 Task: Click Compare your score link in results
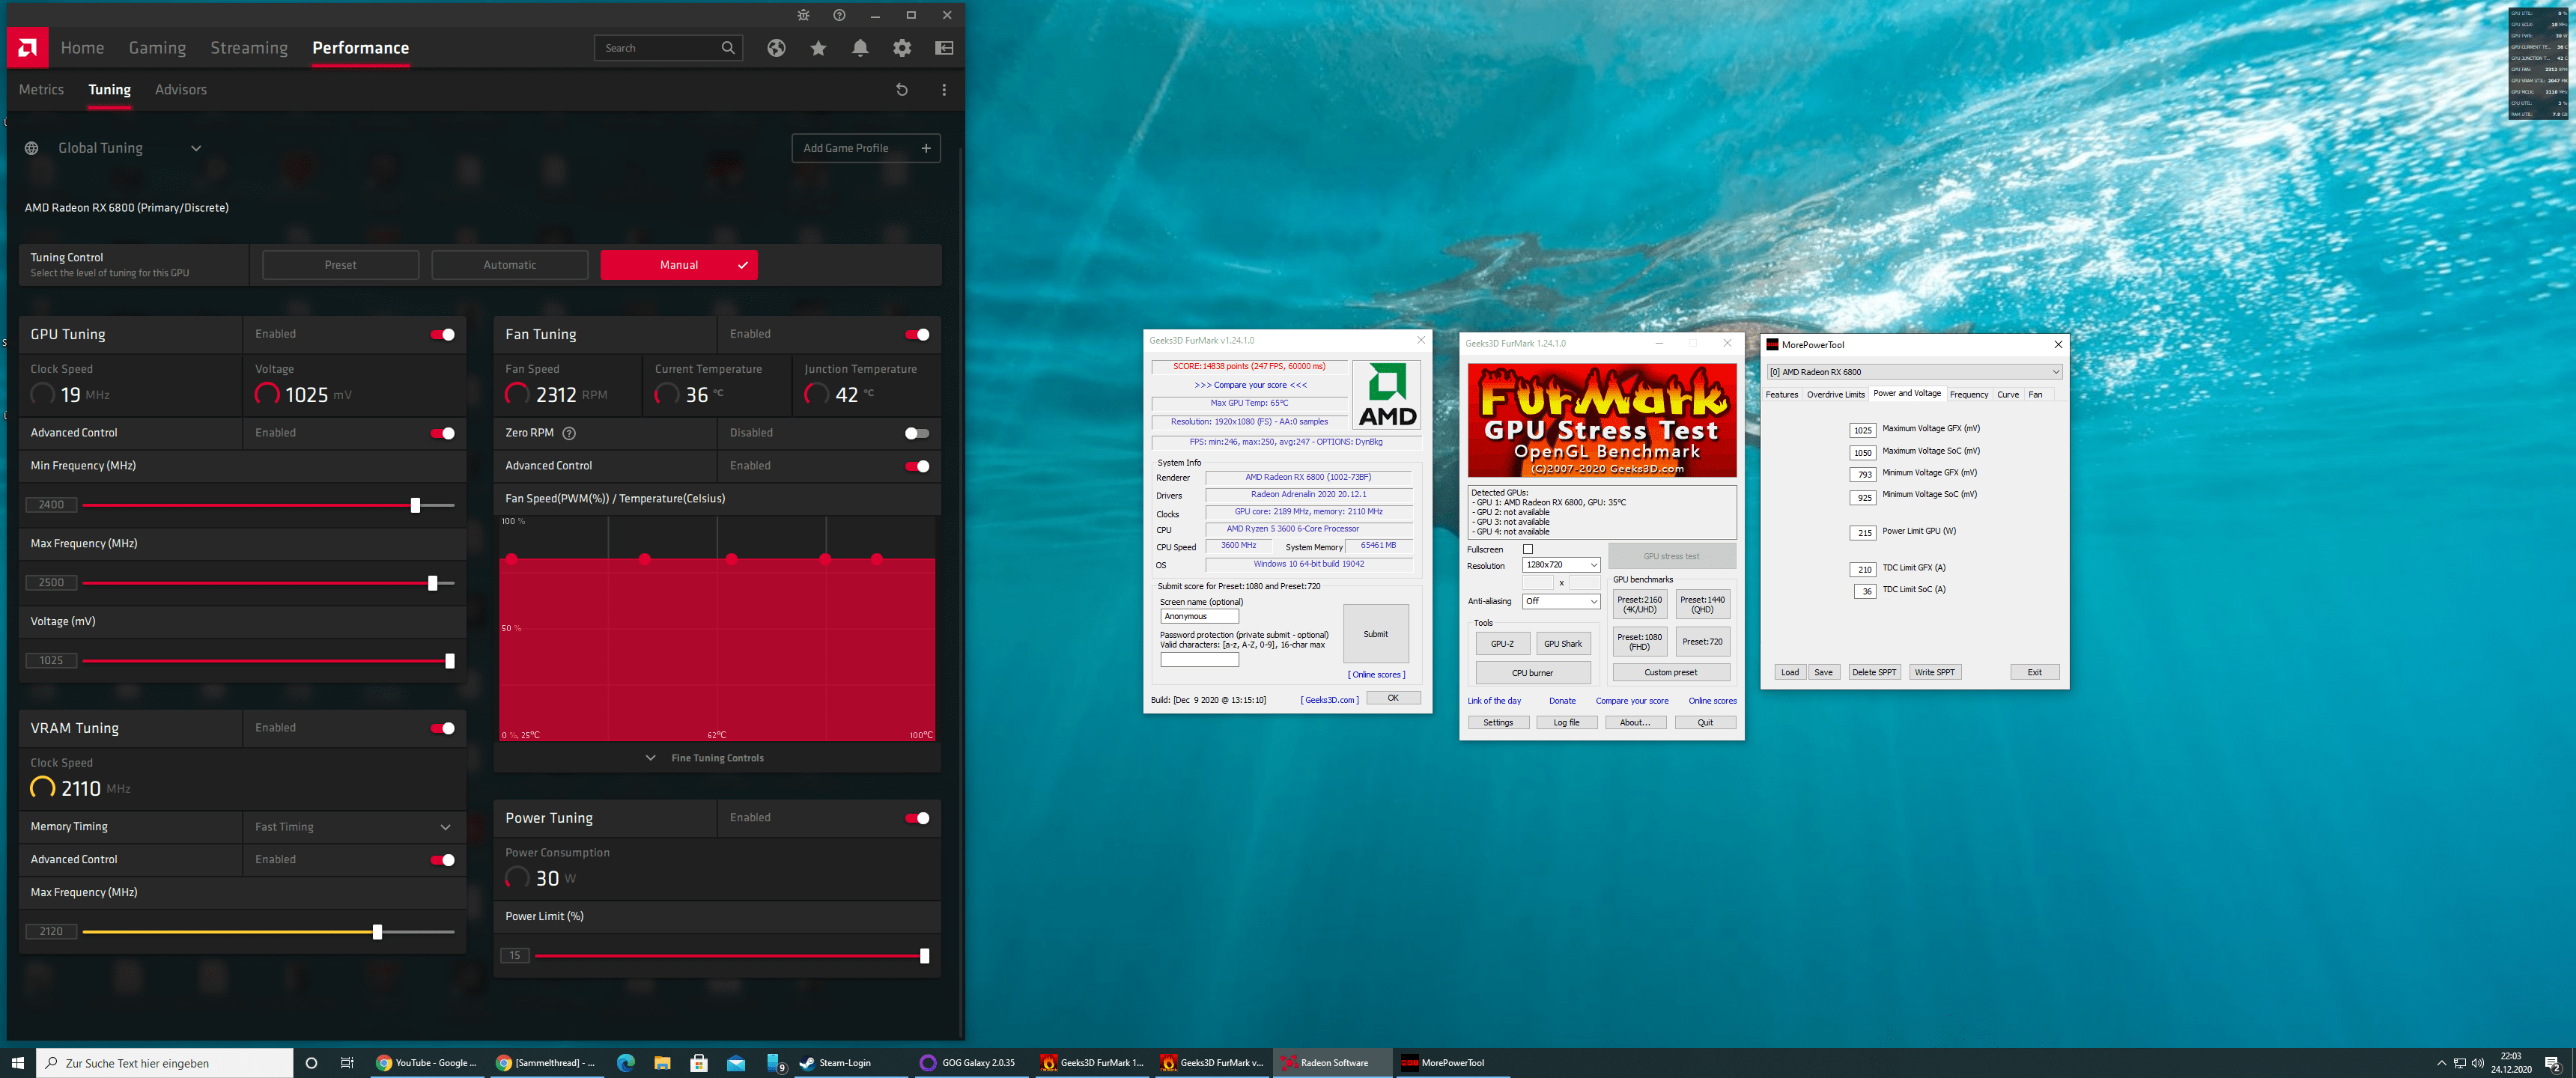pos(1250,385)
